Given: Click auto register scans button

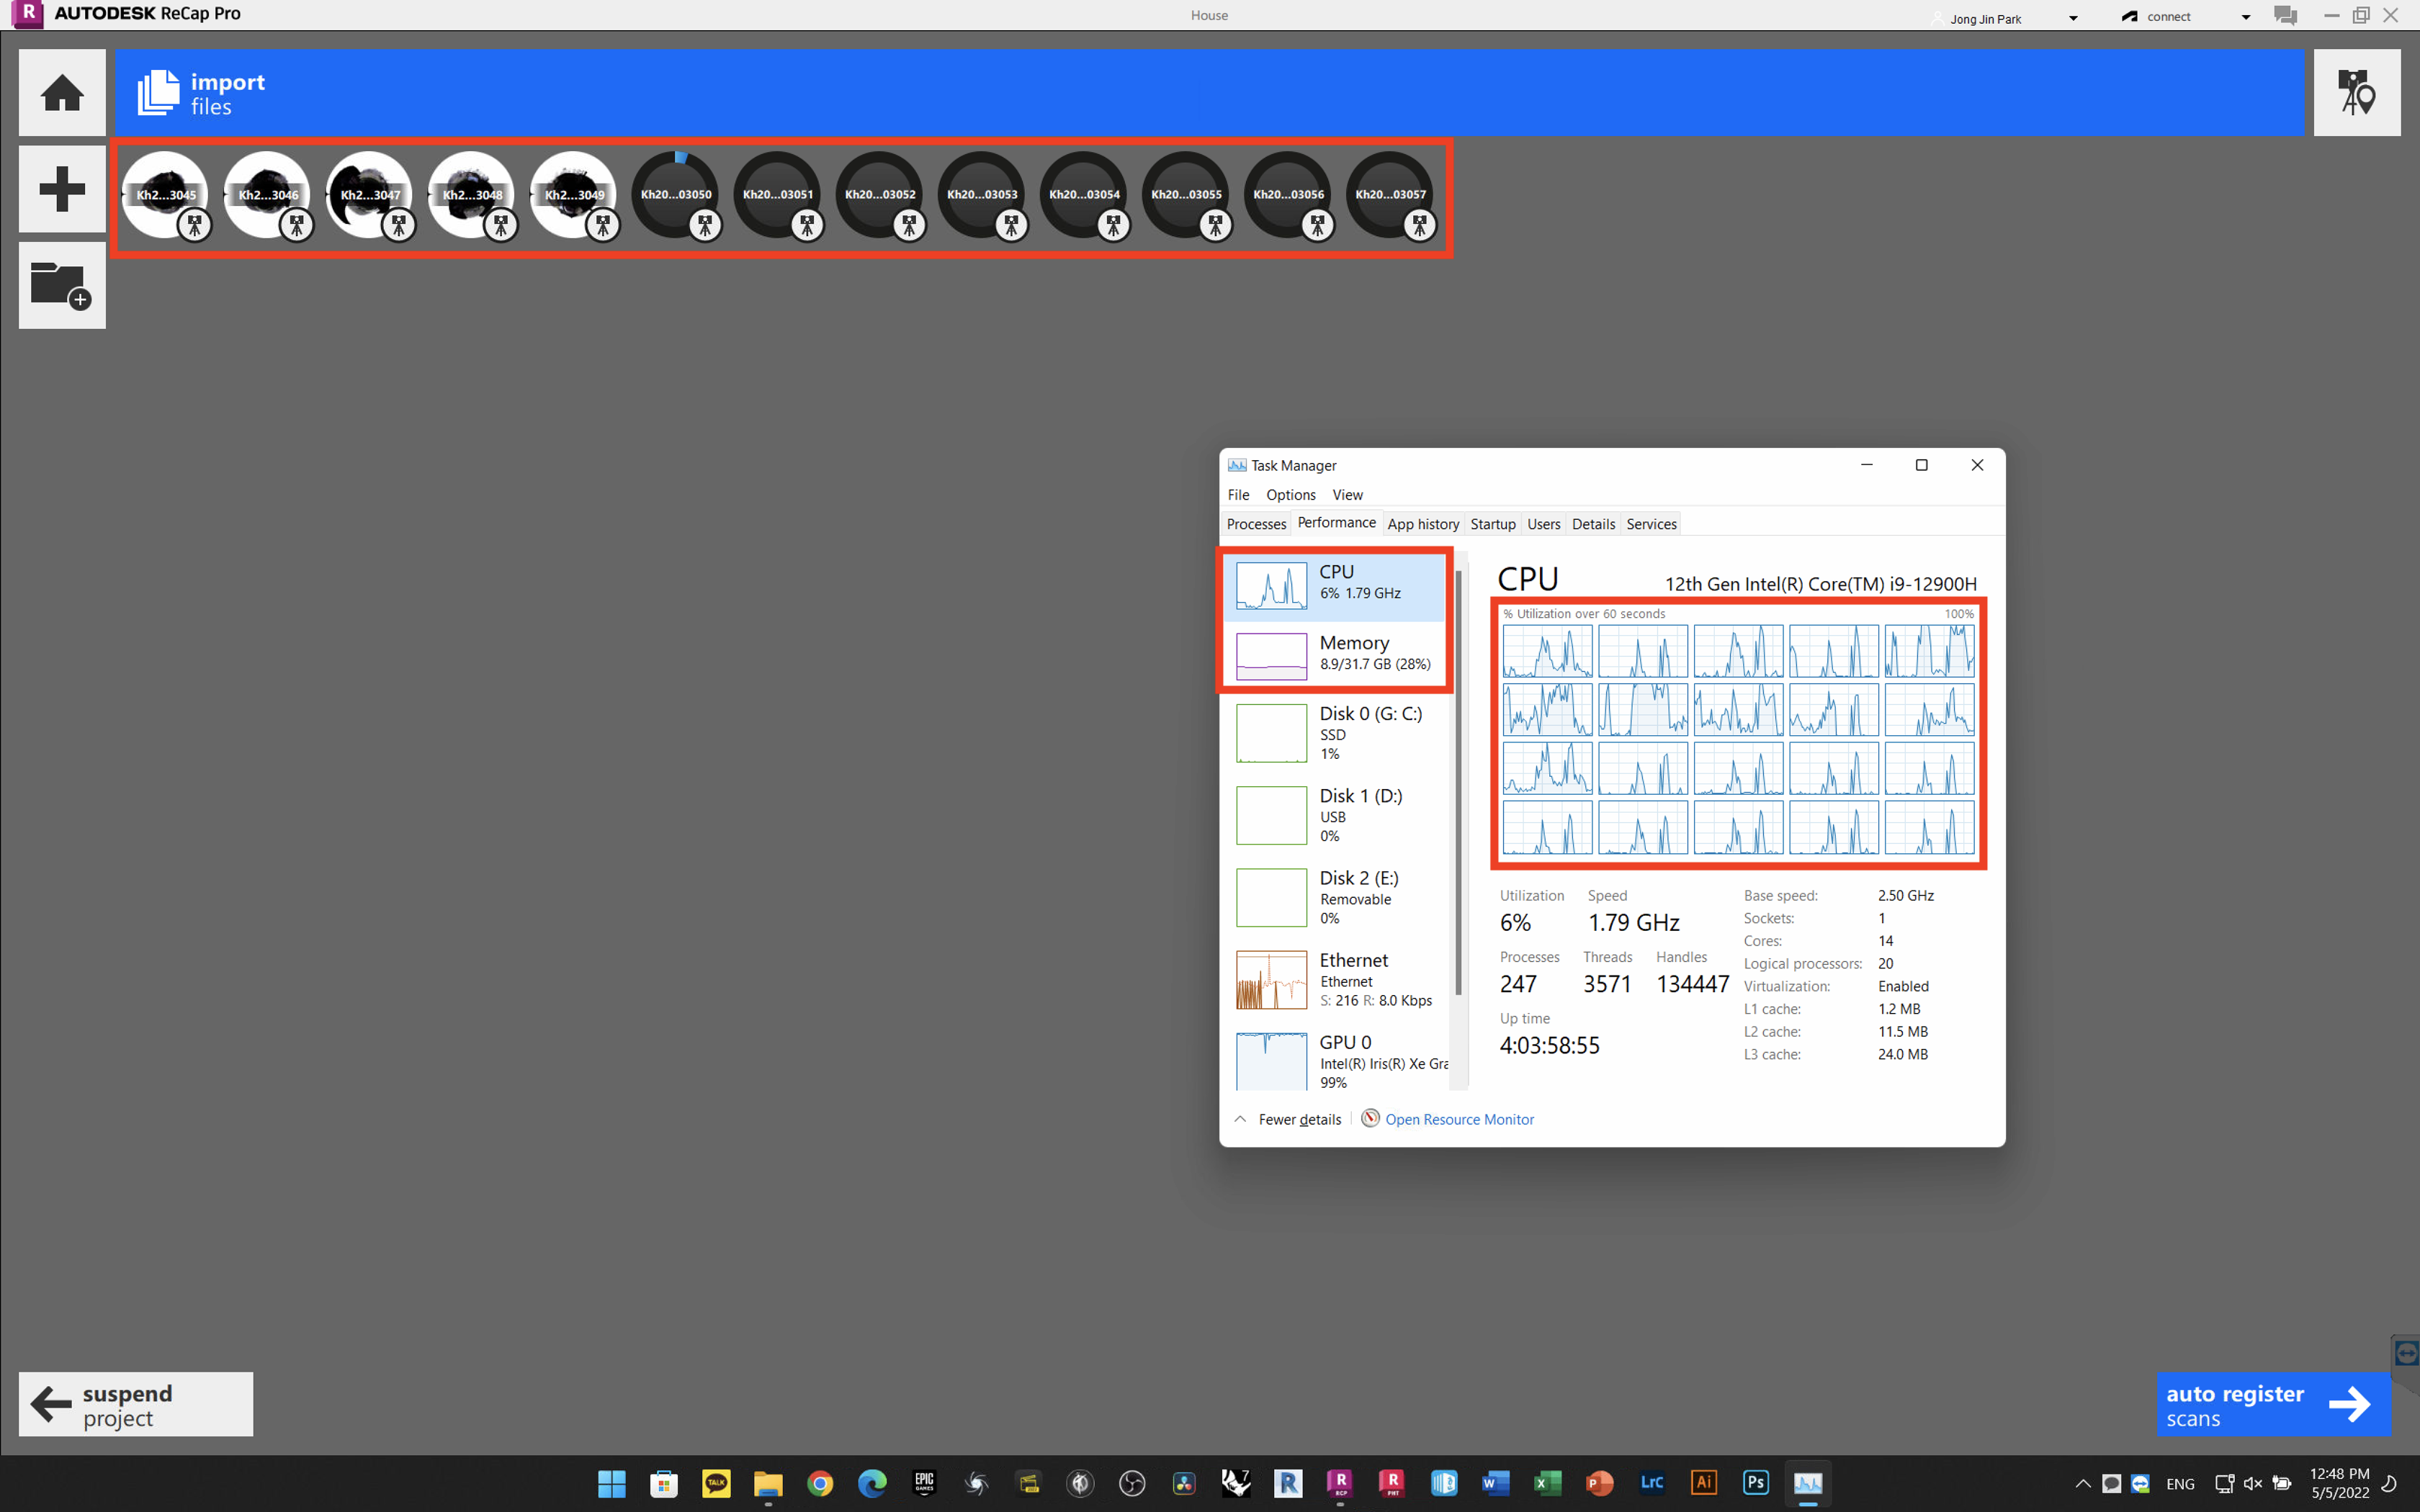Looking at the screenshot, I should pyautogui.click(x=2272, y=1405).
